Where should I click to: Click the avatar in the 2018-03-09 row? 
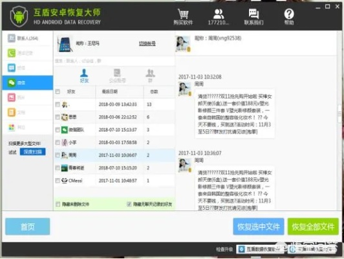click(x=65, y=104)
